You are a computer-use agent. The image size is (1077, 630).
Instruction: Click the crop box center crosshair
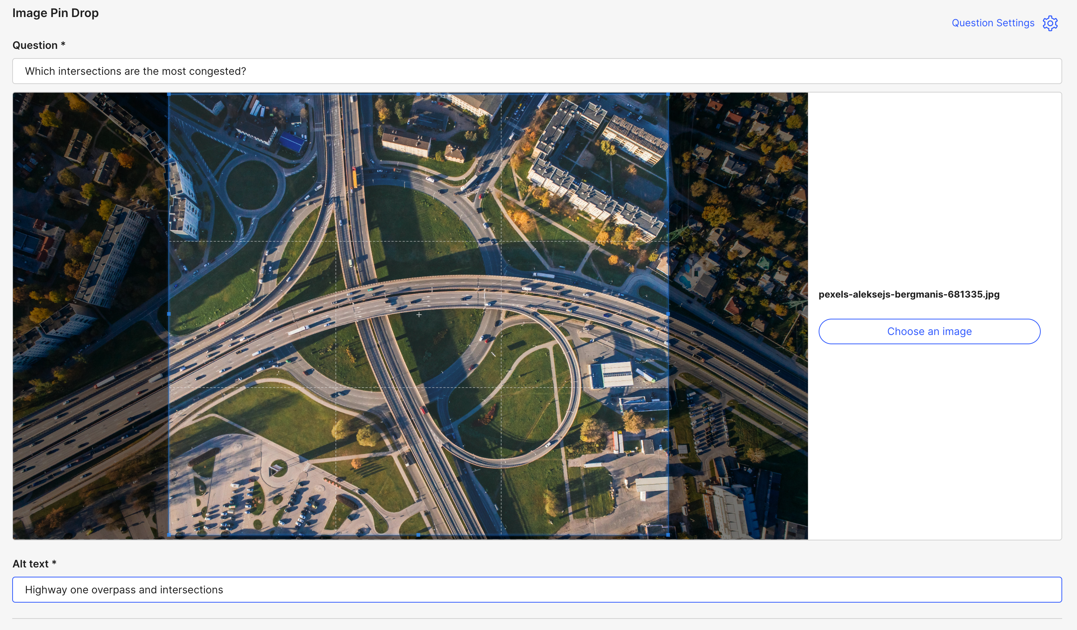419,315
